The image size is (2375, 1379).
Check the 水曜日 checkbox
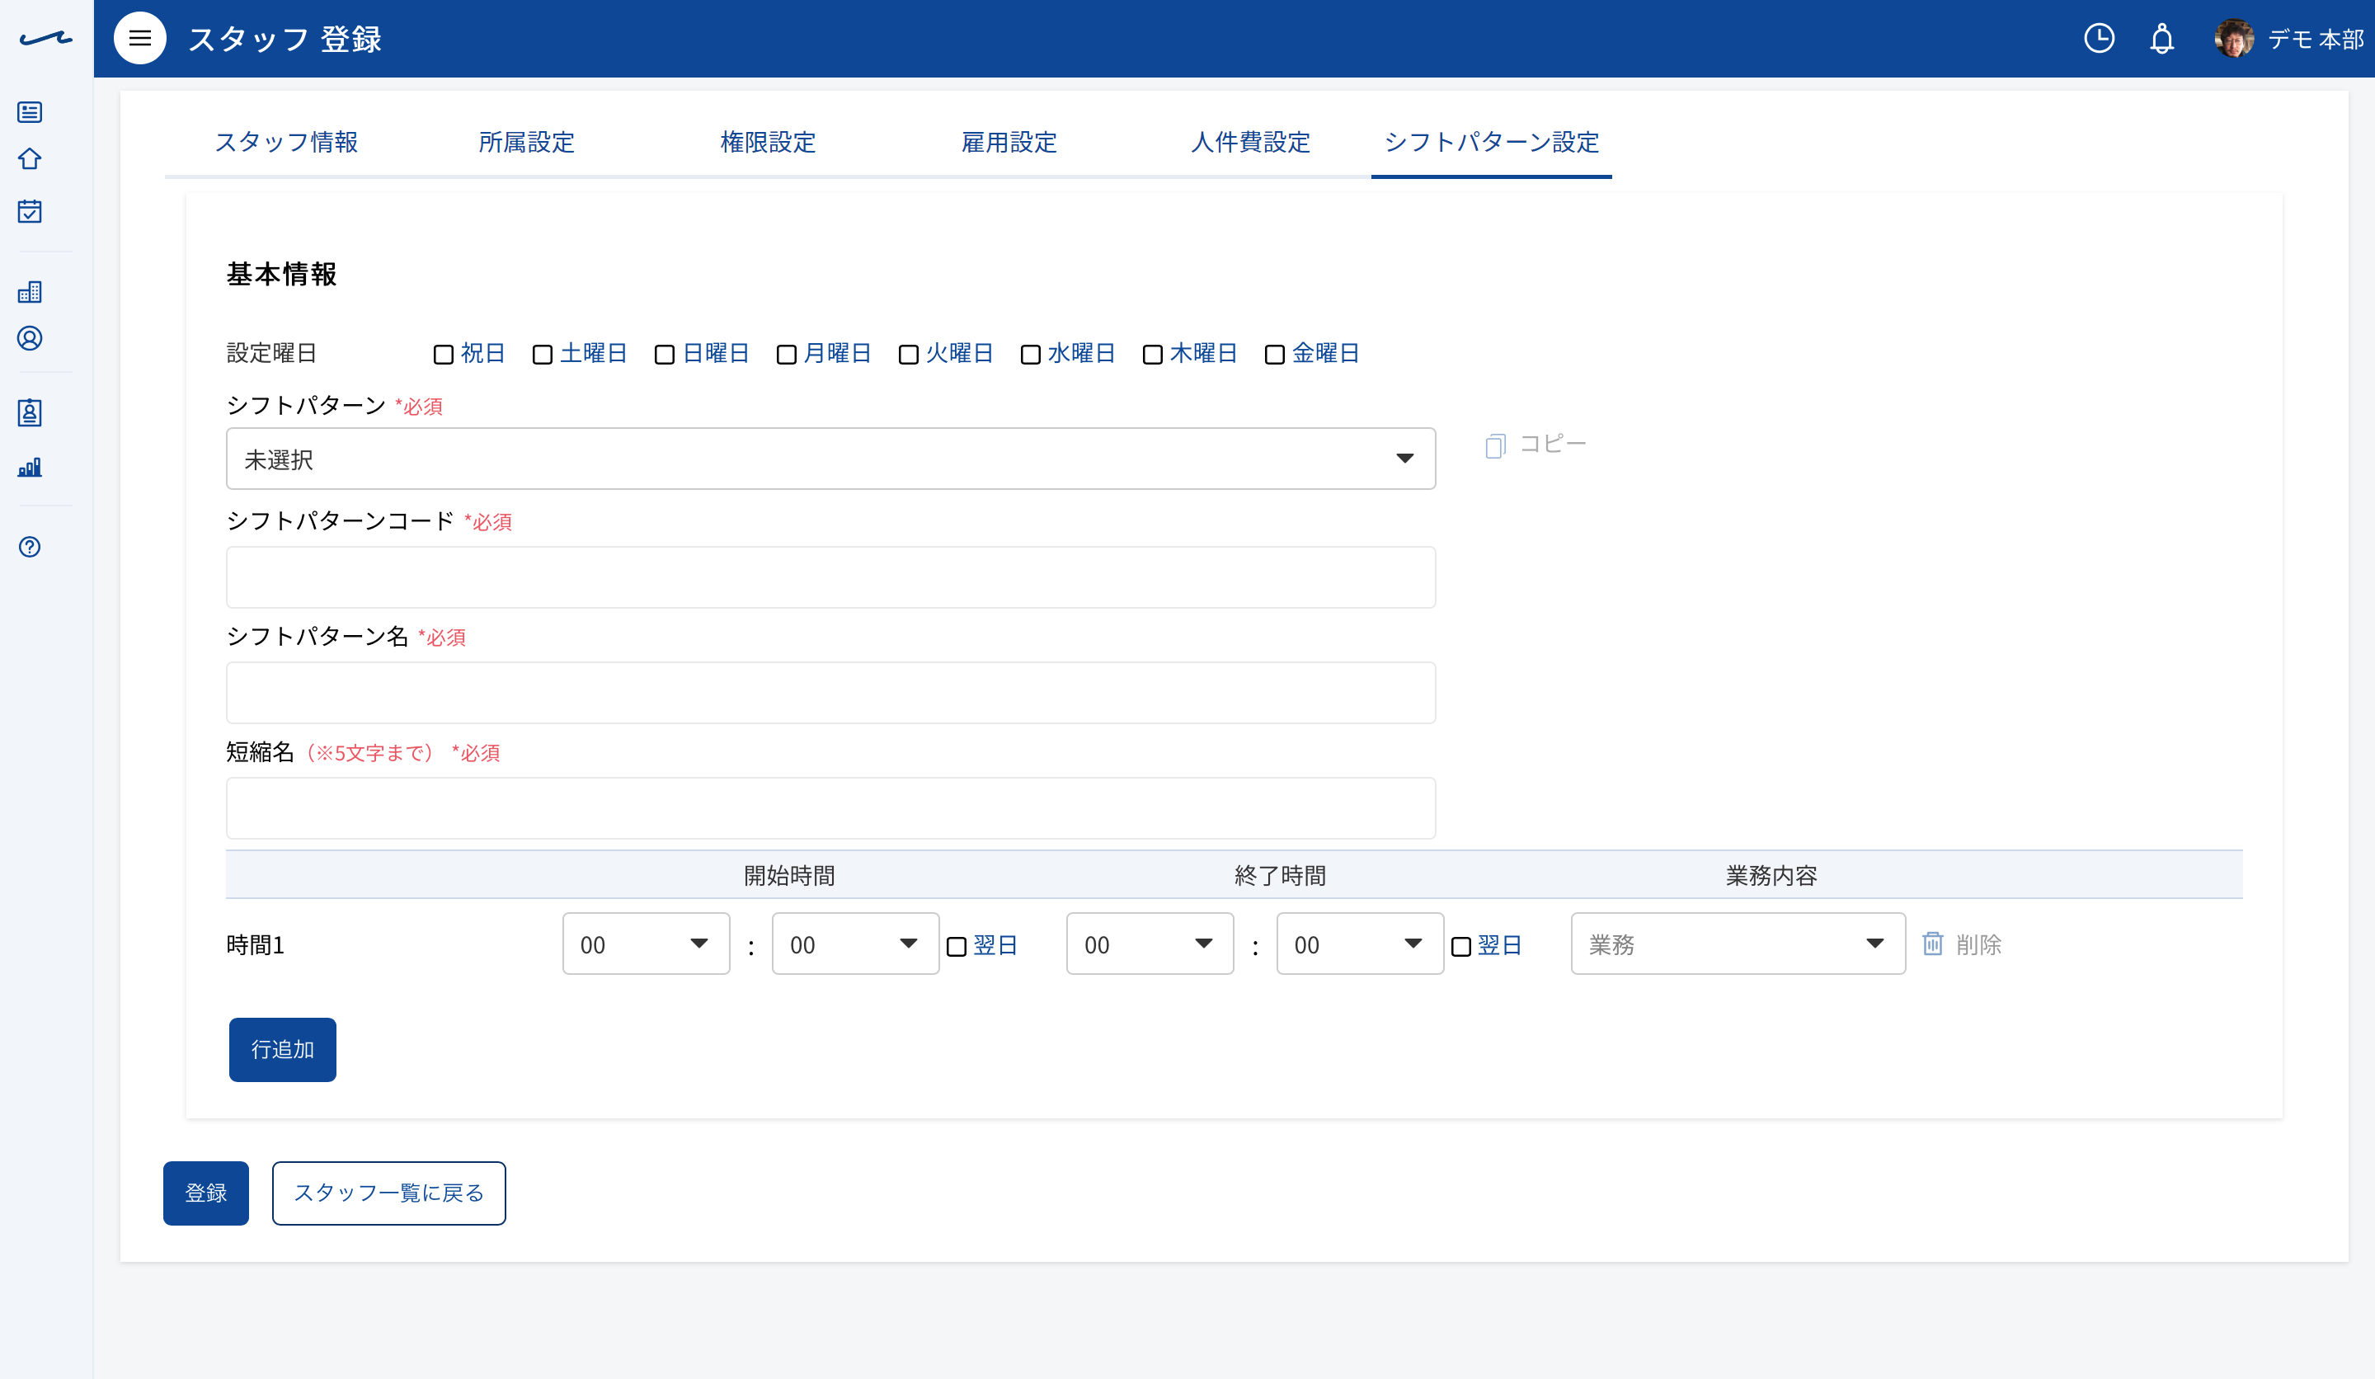[x=1030, y=355]
